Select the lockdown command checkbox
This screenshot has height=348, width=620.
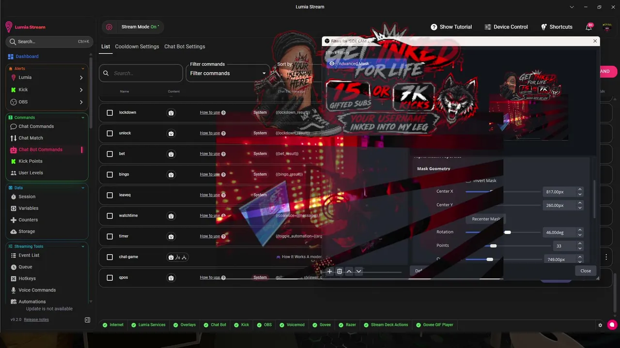click(109, 113)
